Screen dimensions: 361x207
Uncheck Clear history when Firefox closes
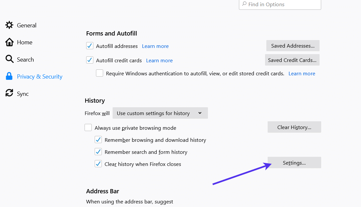point(98,164)
